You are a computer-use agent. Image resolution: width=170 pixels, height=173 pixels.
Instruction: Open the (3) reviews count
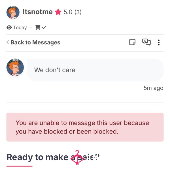click(x=78, y=12)
